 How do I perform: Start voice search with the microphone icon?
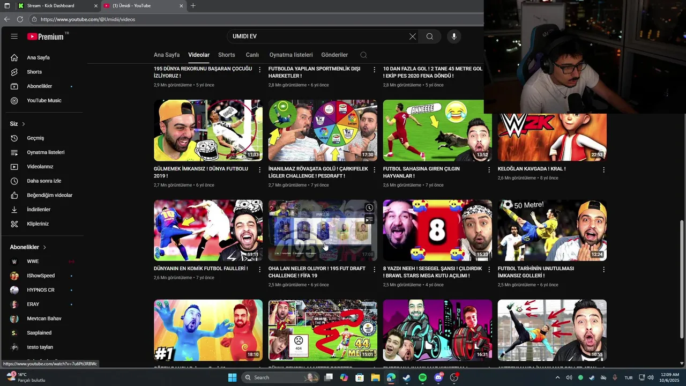tap(454, 36)
